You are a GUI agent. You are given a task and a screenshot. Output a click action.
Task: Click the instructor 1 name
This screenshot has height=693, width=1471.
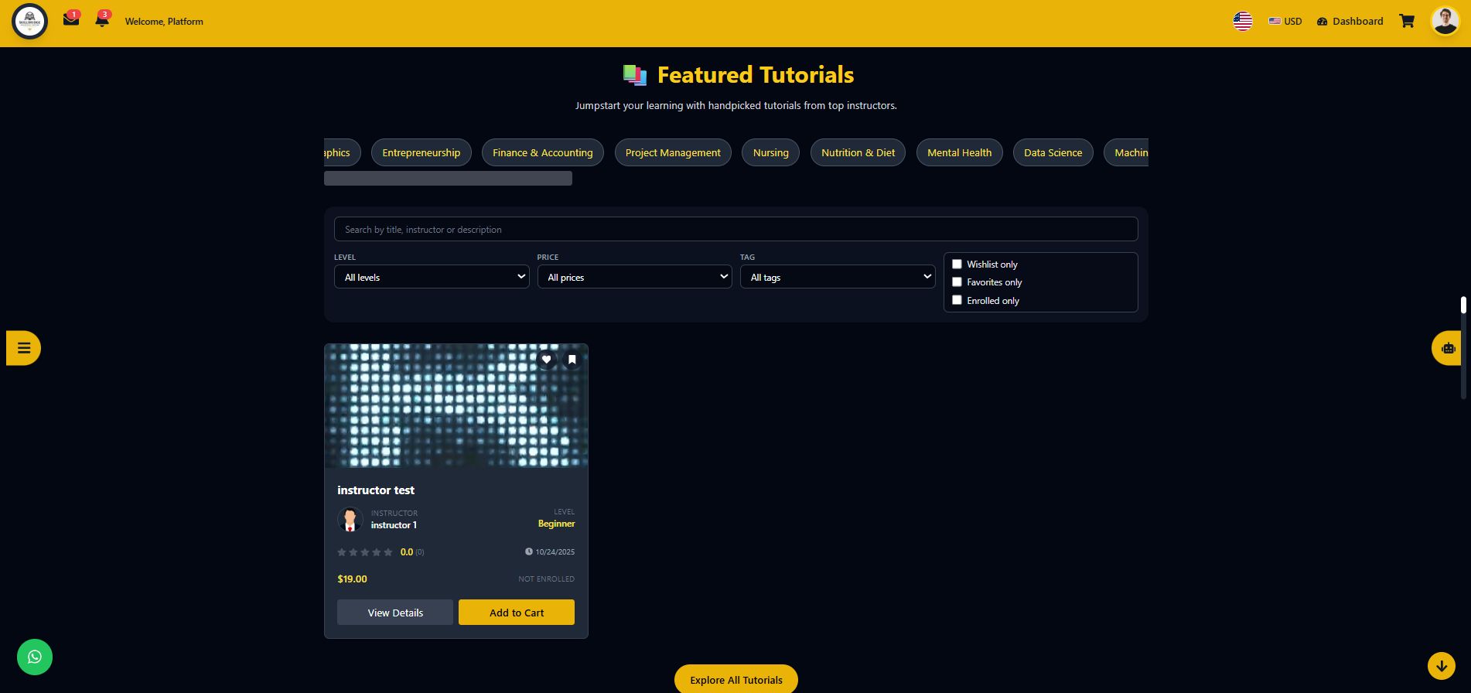coord(394,525)
